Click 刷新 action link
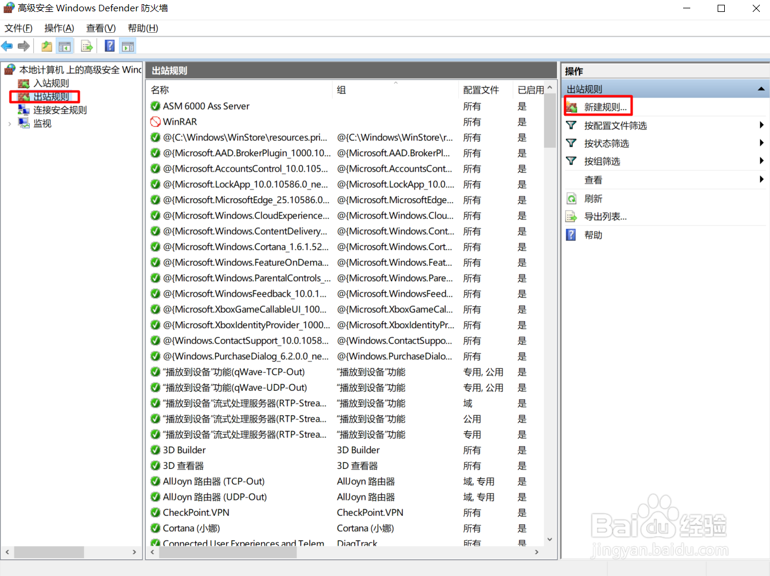The height and width of the screenshot is (576, 770). click(593, 198)
